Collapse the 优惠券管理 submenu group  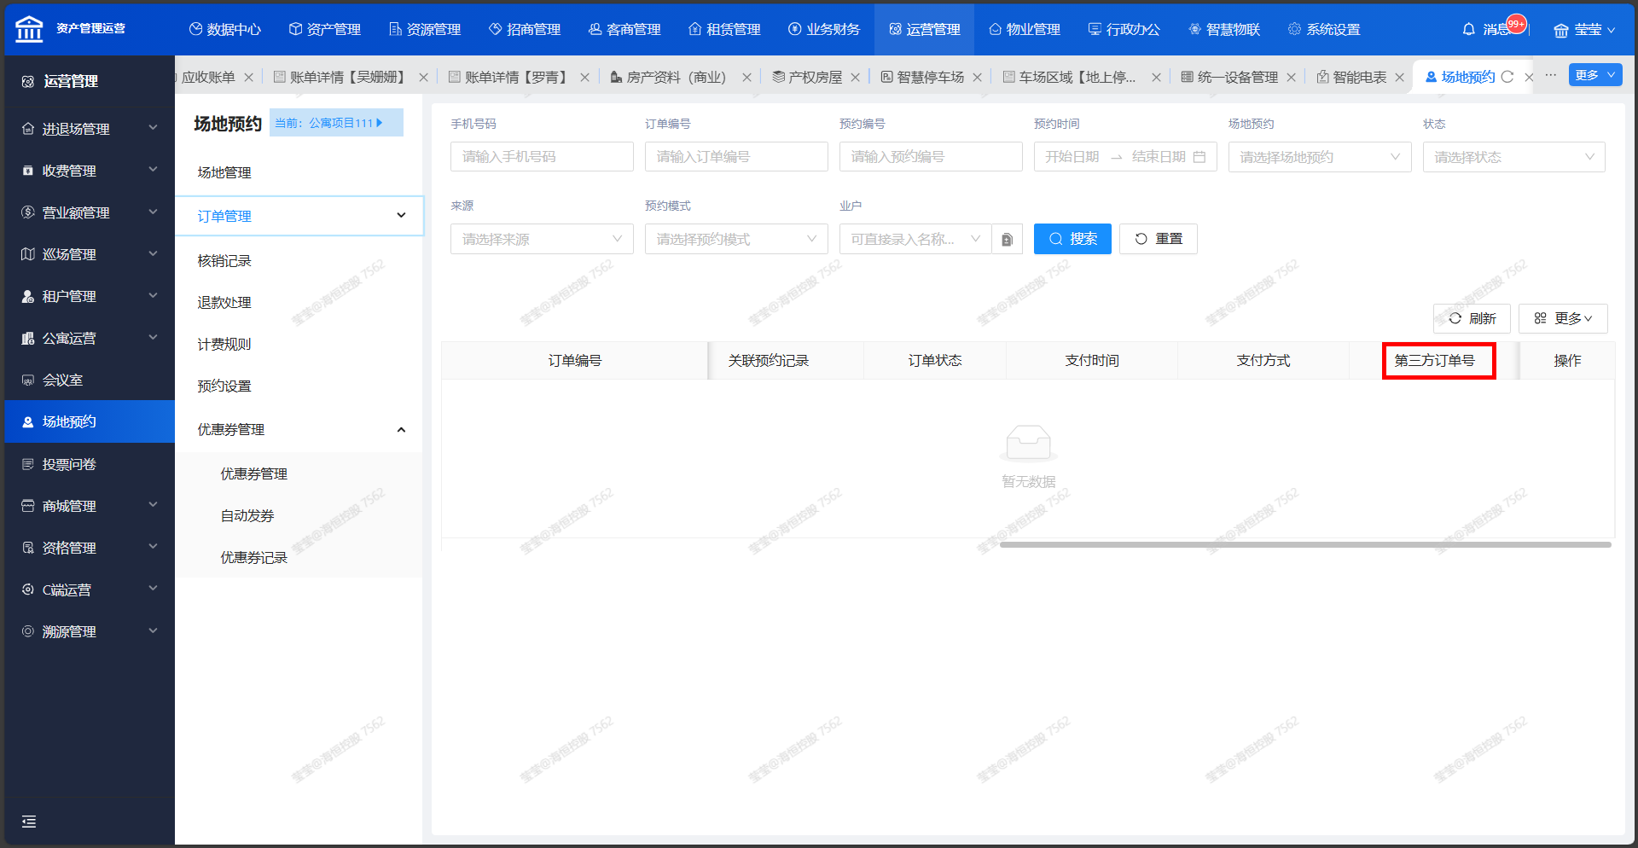(401, 430)
